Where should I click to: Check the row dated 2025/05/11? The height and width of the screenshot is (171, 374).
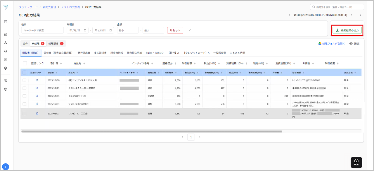pyautogui.click(x=24, y=113)
